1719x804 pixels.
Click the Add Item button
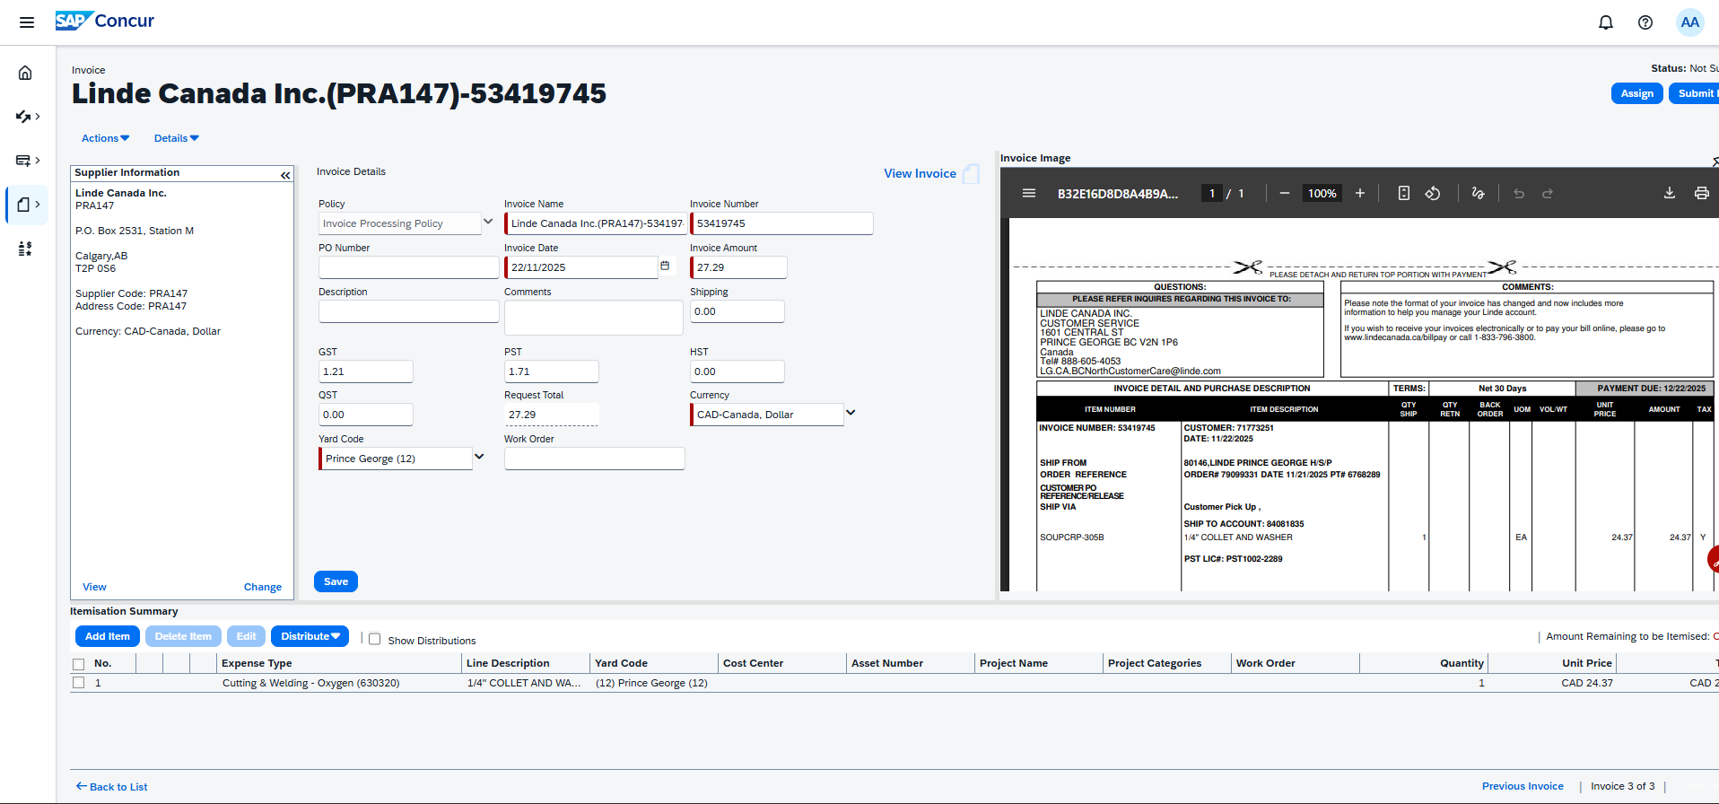click(x=108, y=636)
